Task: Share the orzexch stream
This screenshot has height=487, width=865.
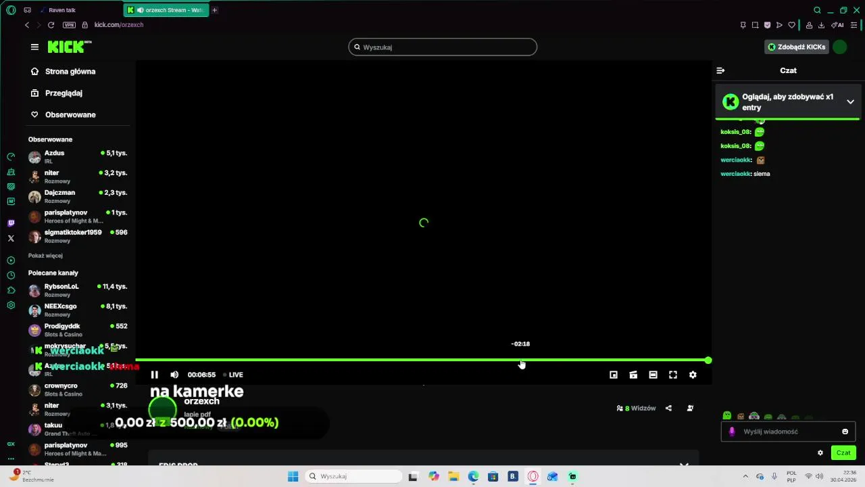Action: coord(668,408)
